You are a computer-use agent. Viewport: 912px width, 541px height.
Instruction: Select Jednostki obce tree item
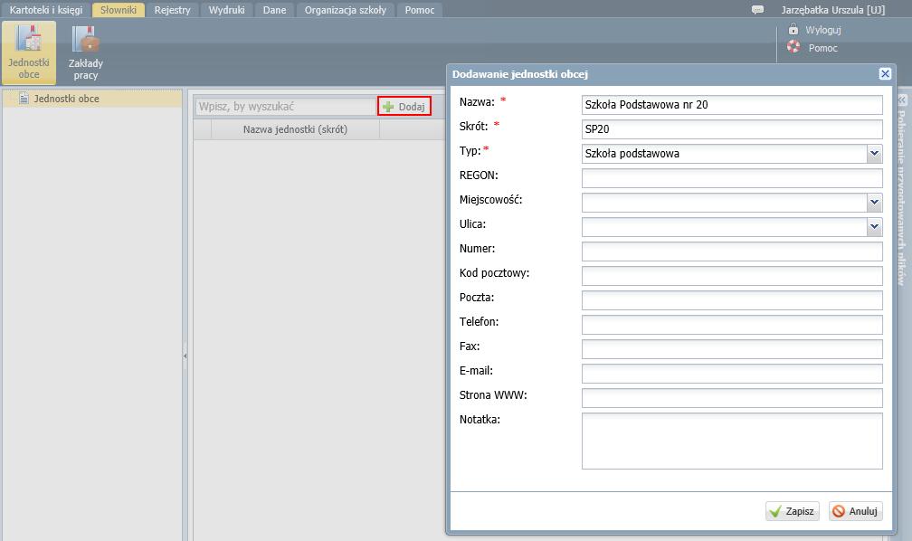[x=92, y=99]
